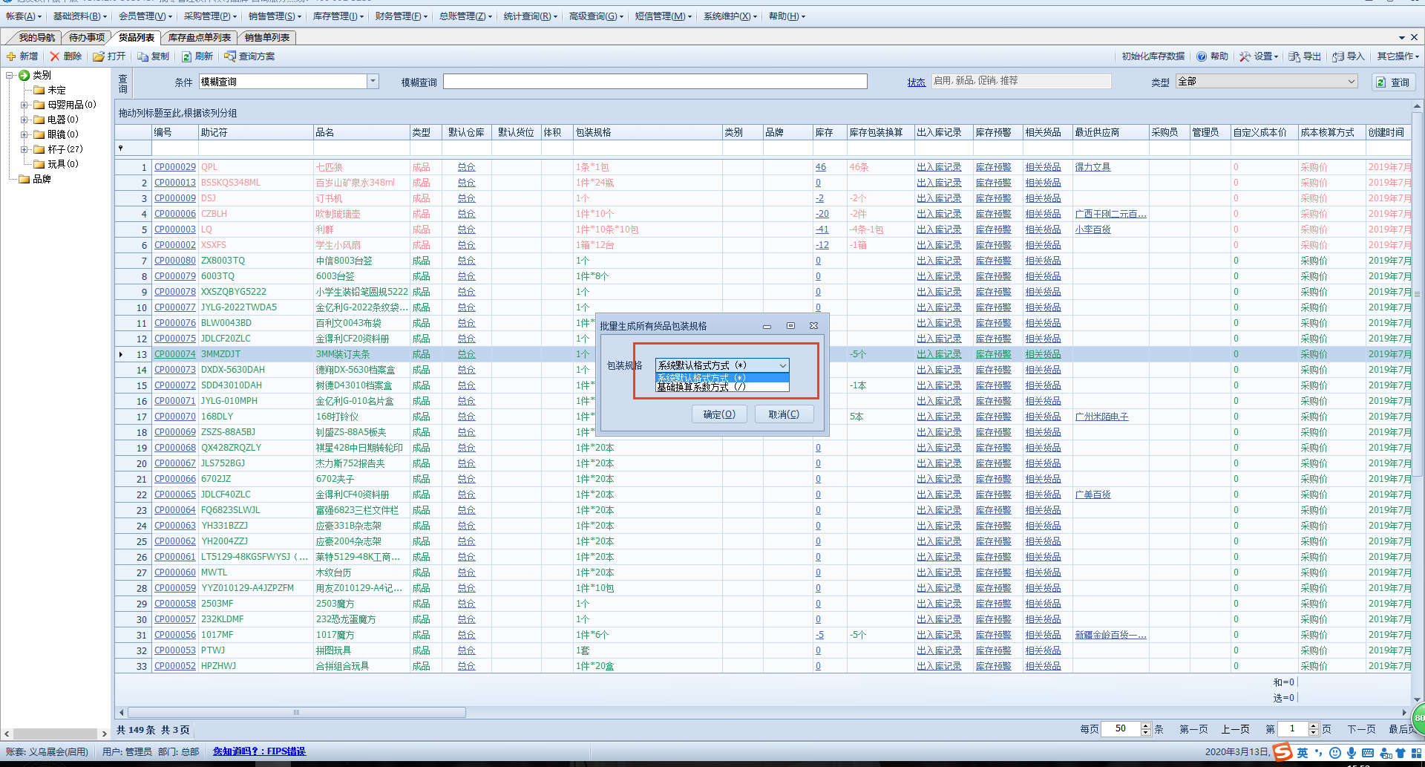
Task: Click the 刷新 (Refresh) toolbar icon
Action: [187, 56]
